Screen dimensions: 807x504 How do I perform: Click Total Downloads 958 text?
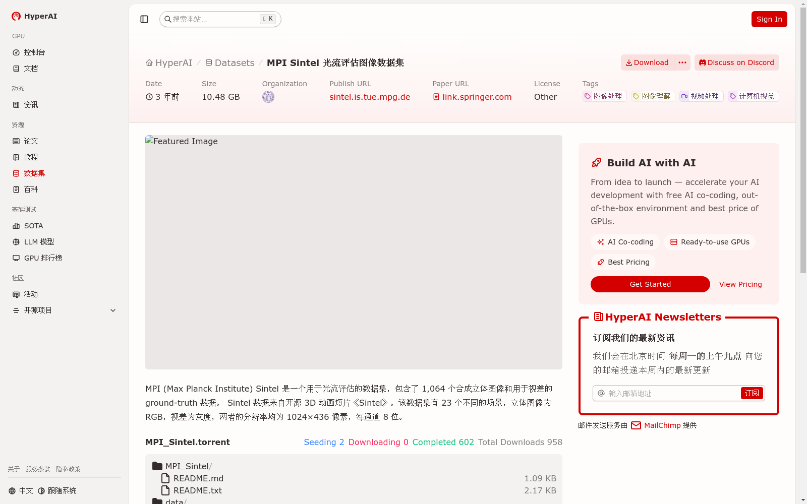pos(520,442)
